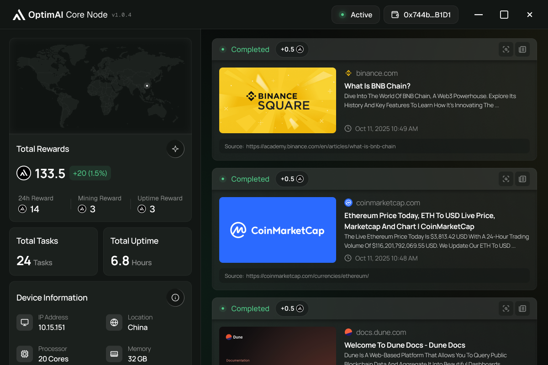Open article view icon on binance.com task
The image size is (548, 365).
pos(522,49)
